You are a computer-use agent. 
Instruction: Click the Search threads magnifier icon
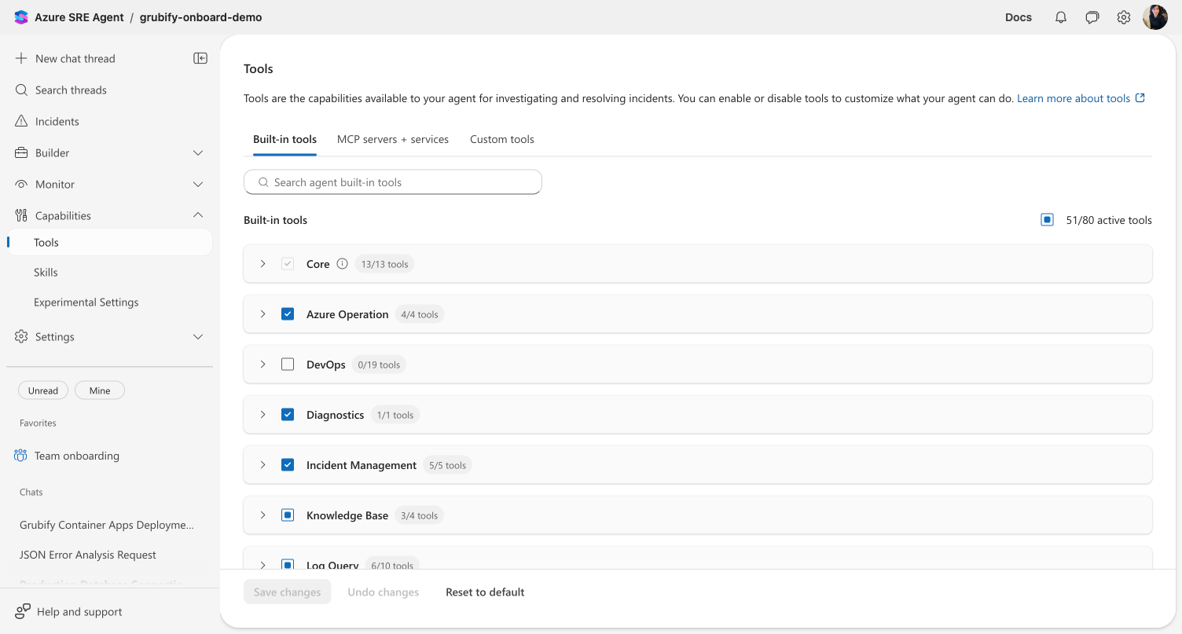tap(21, 90)
